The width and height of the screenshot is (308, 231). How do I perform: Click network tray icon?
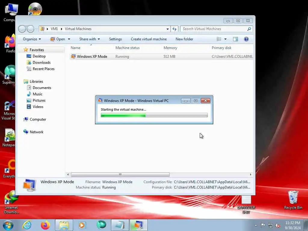tap(270, 225)
